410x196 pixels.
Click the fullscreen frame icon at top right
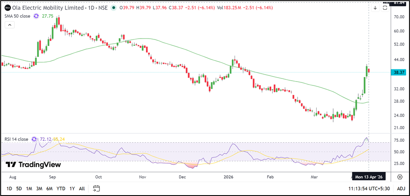[385, 8]
